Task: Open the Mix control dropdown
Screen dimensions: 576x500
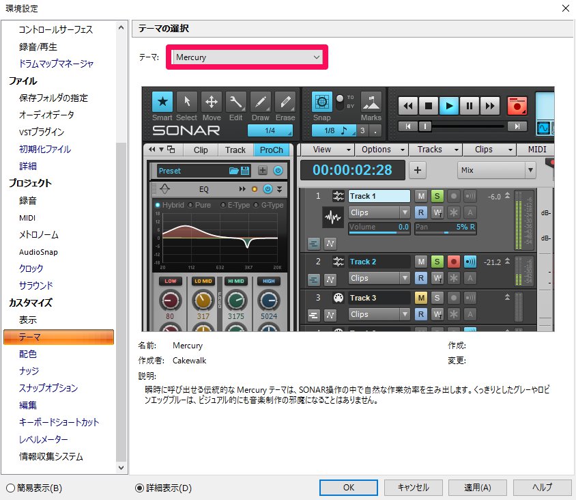Action: pyautogui.click(x=497, y=170)
